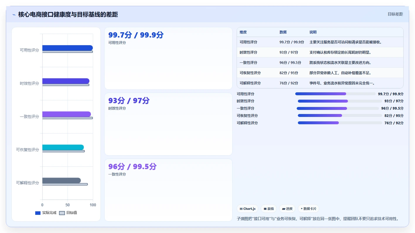Click the 可恢复性评分 label in the progress list
The width and height of the screenshot is (415, 233).
coord(247,116)
